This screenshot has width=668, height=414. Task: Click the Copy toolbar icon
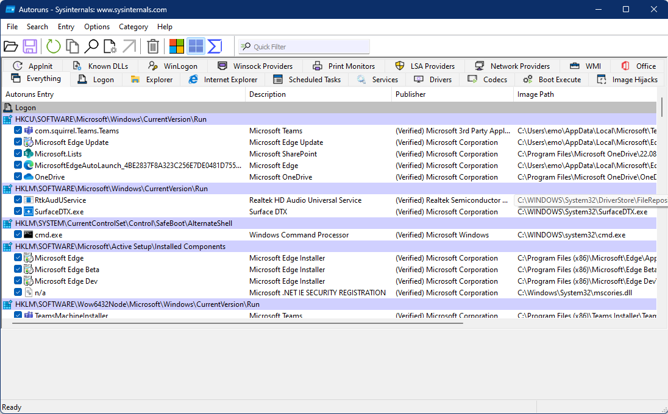tap(73, 46)
